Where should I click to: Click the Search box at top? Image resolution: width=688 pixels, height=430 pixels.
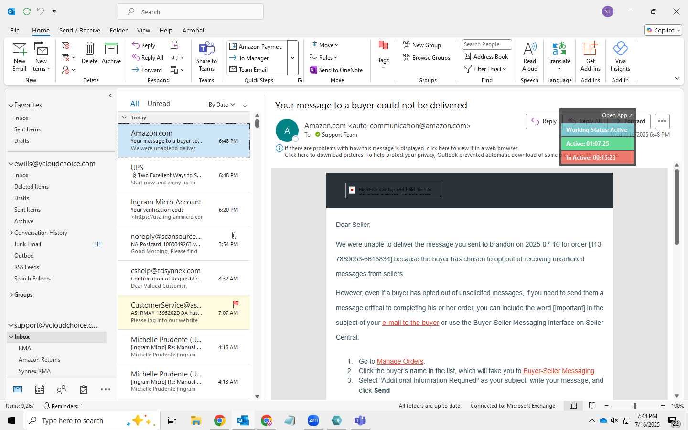point(191,12)
